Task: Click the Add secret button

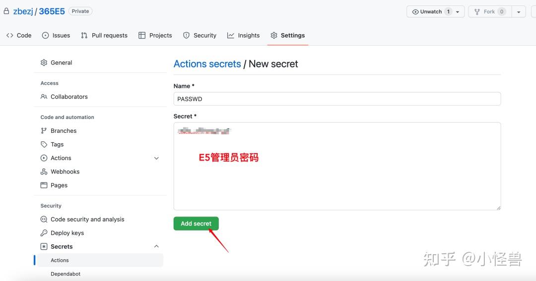Action: click(196, 224)
